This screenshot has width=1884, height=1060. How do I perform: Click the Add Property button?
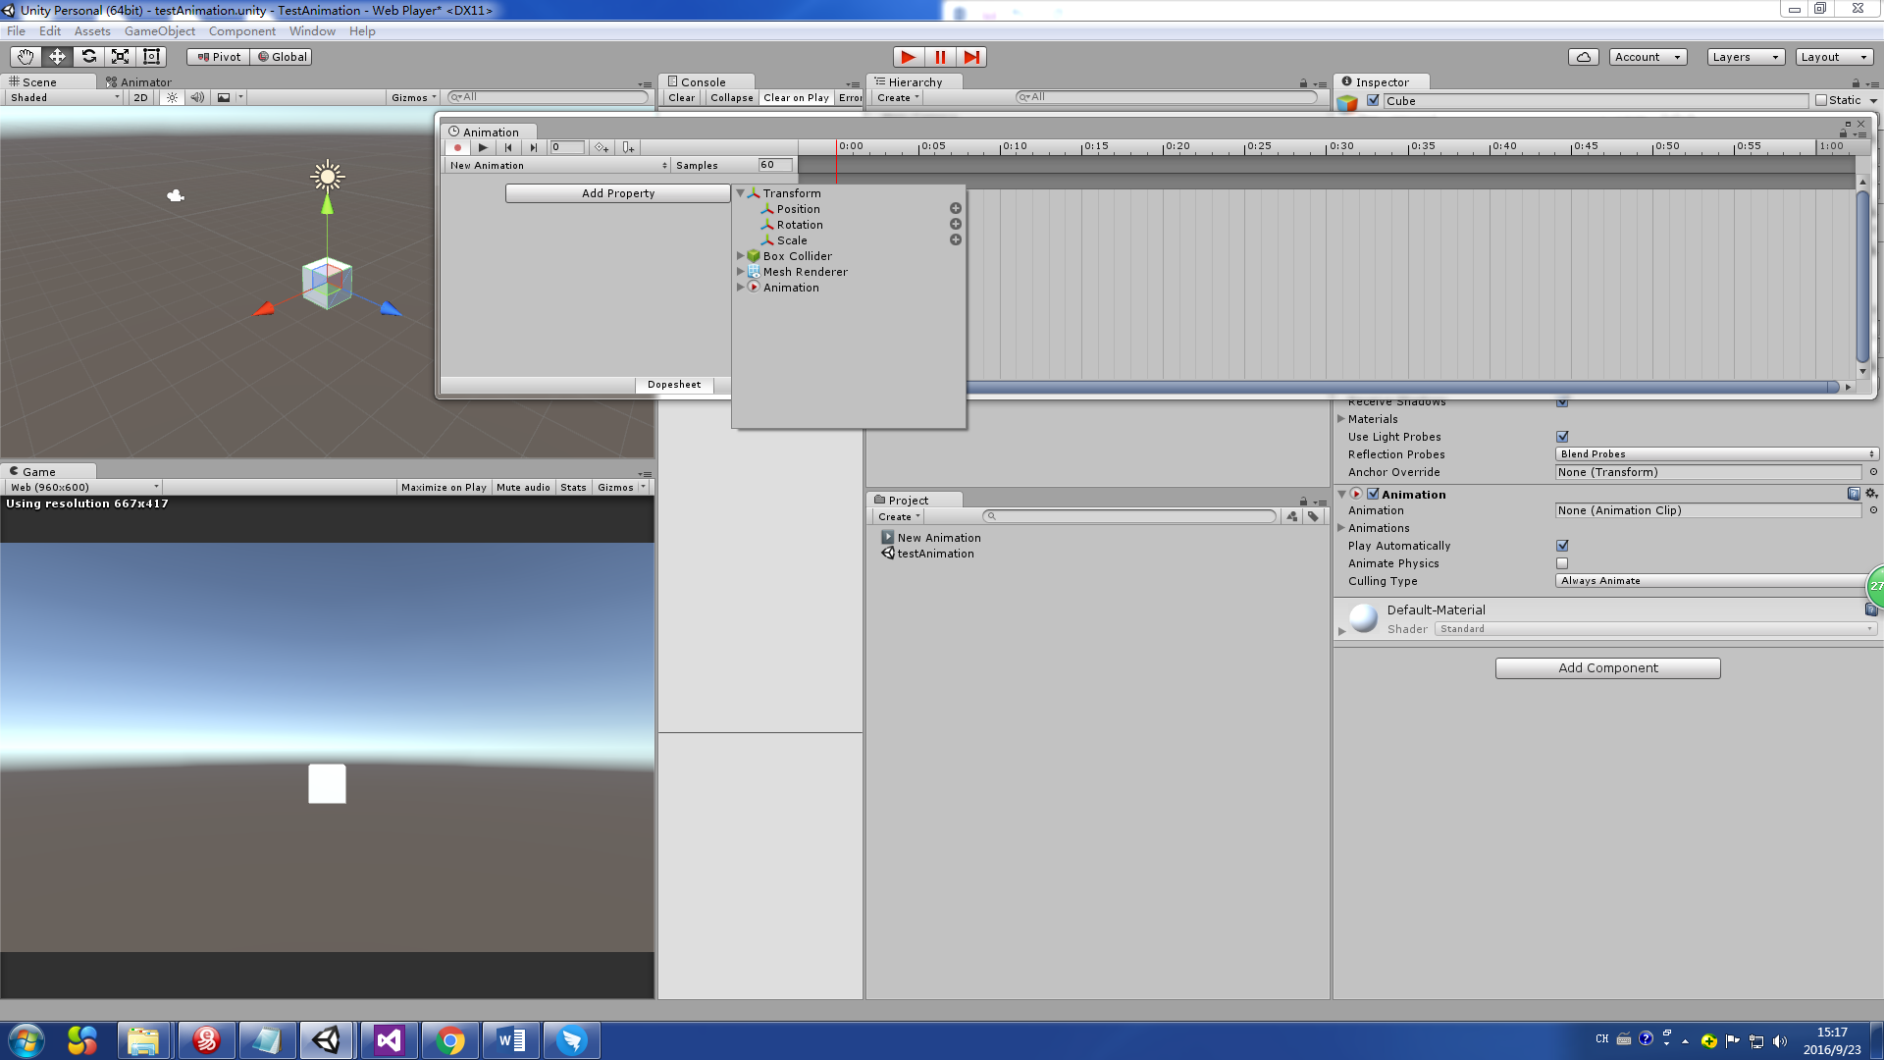[x=617, y=193]
